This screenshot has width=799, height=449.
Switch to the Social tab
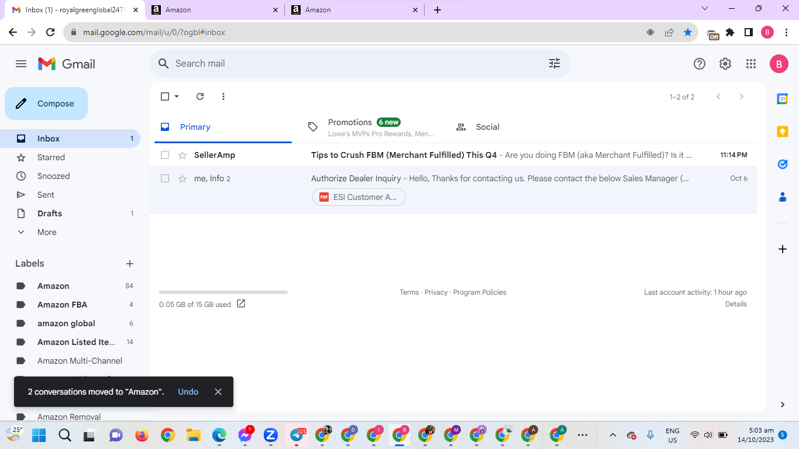tap(518, 127)
